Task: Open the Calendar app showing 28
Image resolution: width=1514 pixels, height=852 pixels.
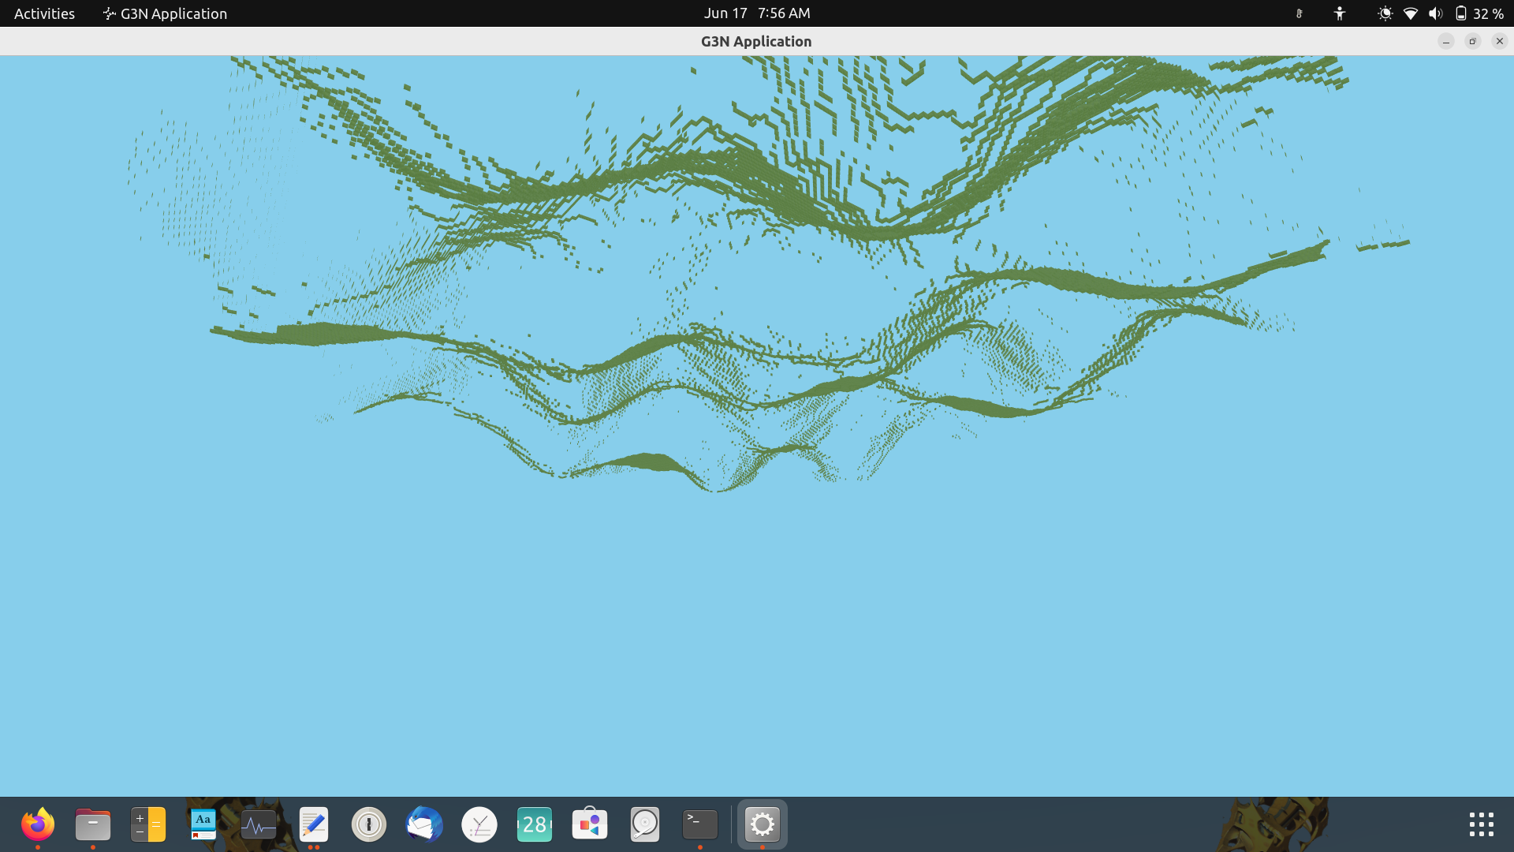Action: tap(535, 824)
